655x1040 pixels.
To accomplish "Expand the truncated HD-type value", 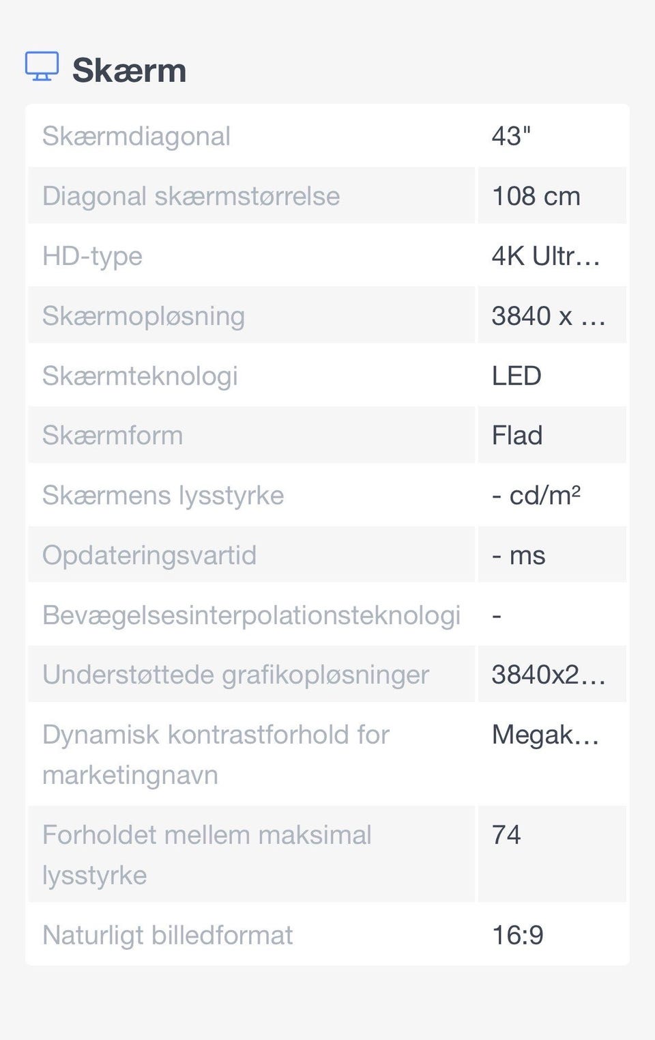I will (546, 256).
